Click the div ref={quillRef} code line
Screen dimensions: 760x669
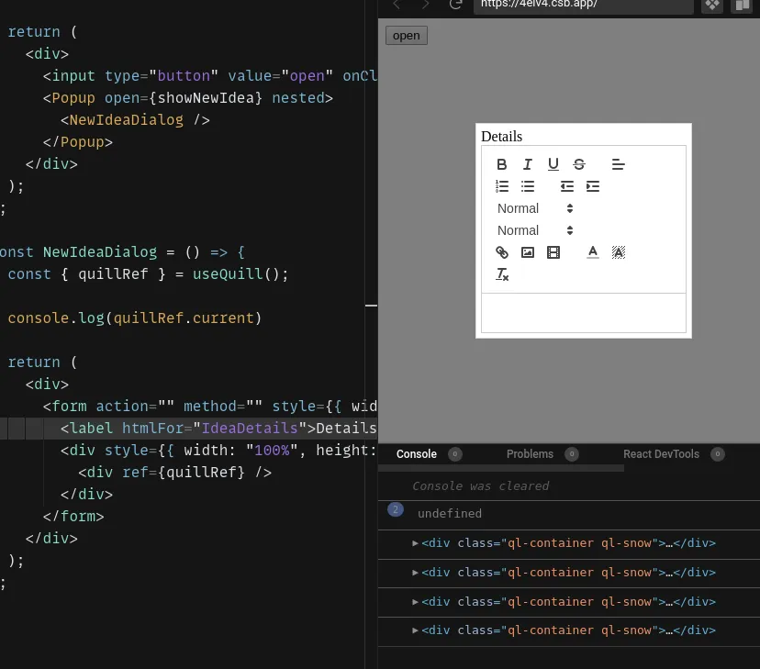click(174, 472)
